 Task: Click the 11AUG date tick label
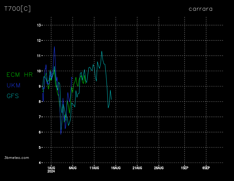pos(94,168)
